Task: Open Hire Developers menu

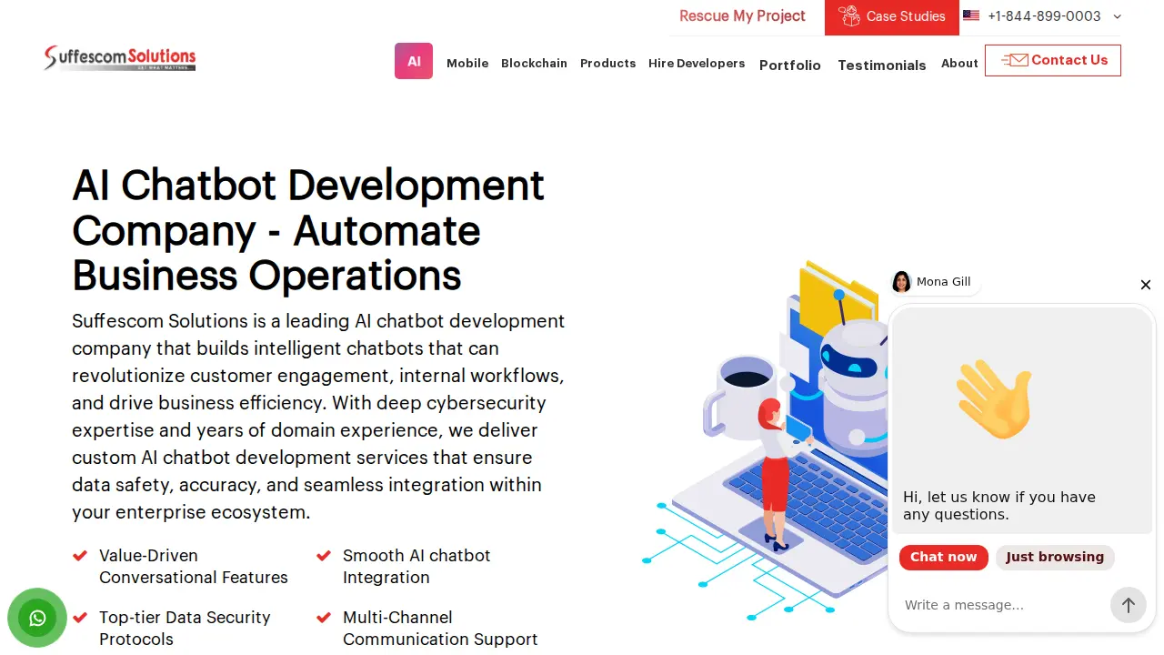Action: pyautogui.click(x=697, y=63)
